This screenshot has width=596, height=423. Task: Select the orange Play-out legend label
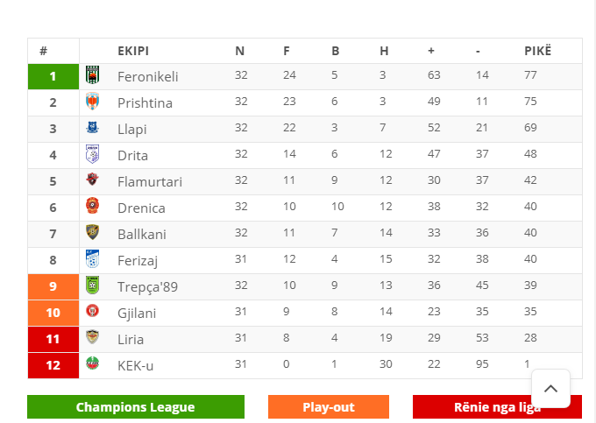tap(329, 407)
